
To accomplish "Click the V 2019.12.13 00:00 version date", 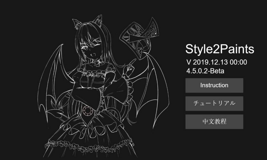I will 217,62.
